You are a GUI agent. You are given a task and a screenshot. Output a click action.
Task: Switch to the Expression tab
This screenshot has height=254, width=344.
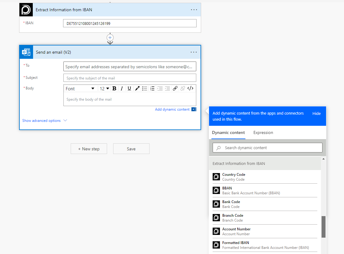click(x=263, y=132)
